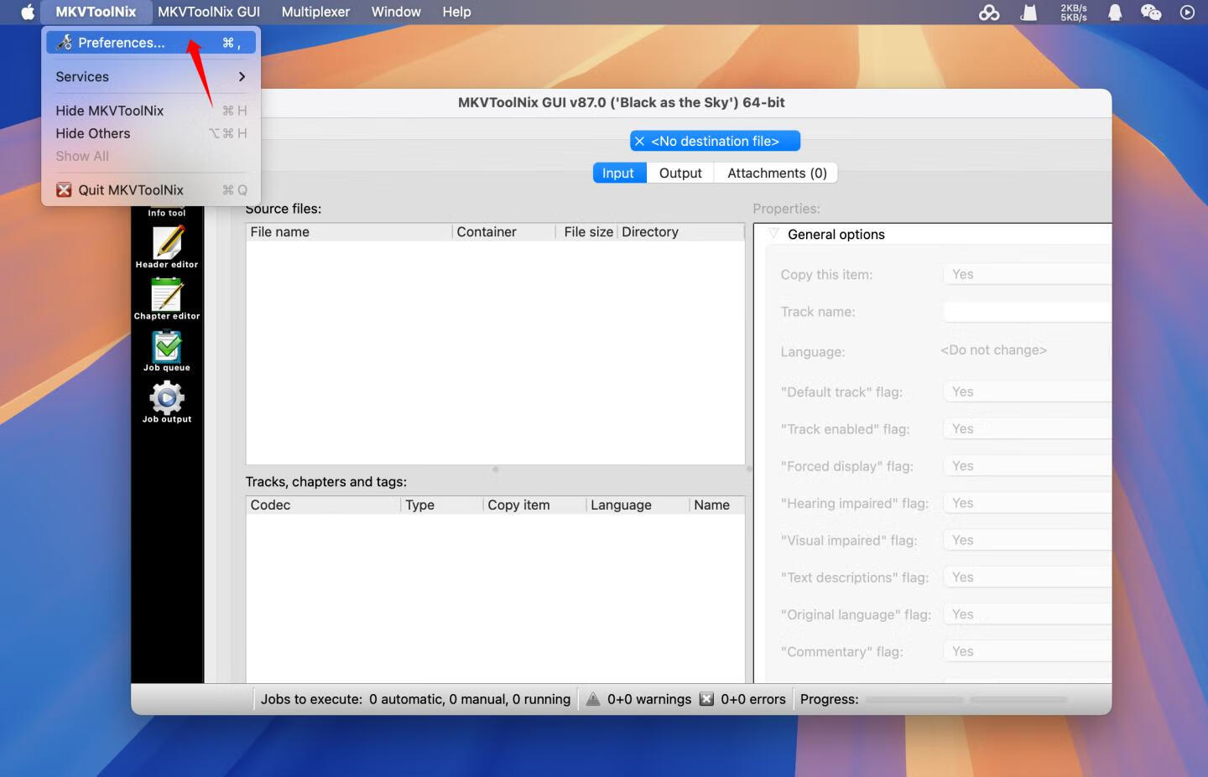Click the network speed menu bar indicator

point(1073,12)
